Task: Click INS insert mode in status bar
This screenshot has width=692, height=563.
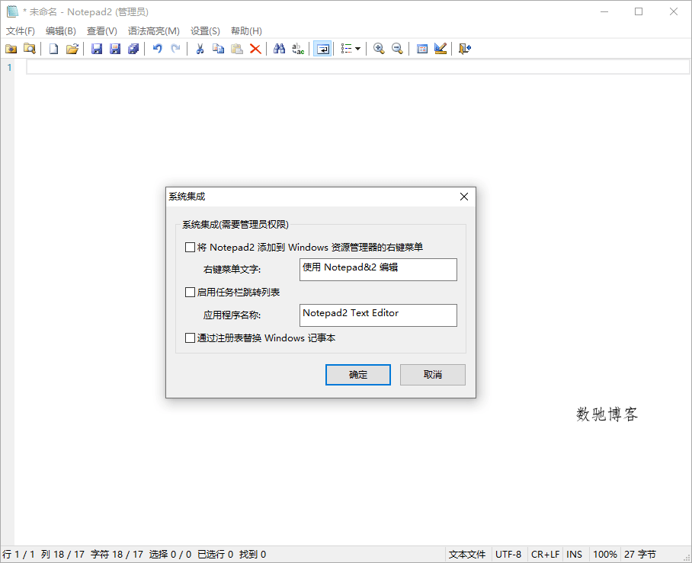Action: point(574,555)
